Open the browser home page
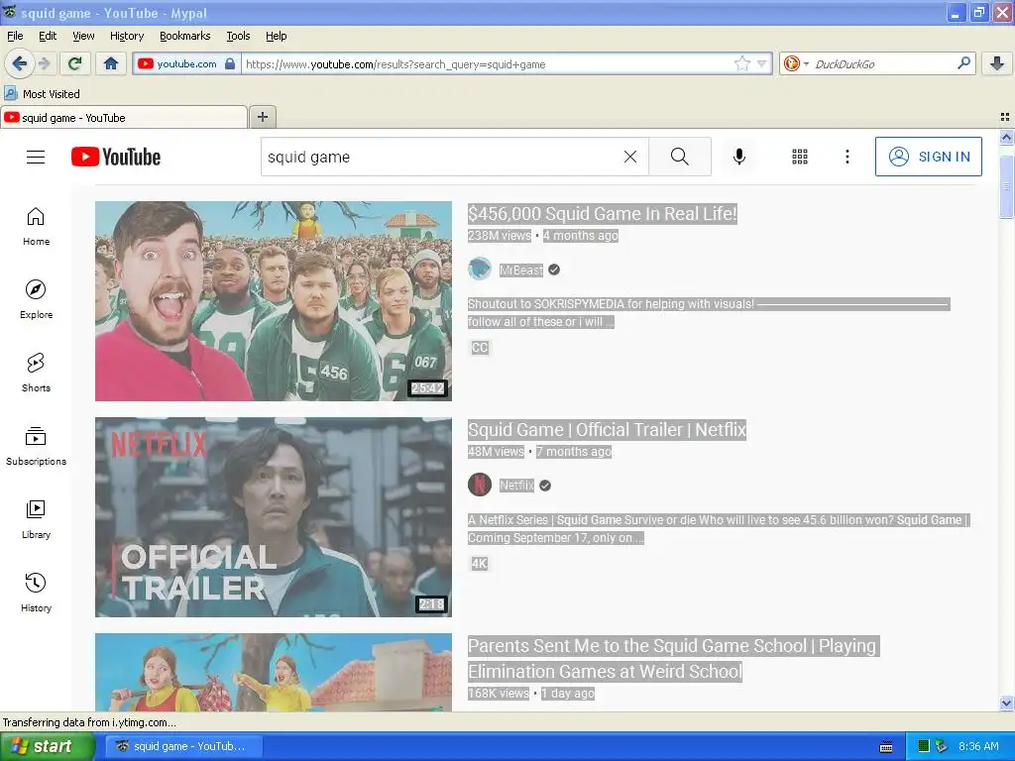This screenshot has height=761, width=1015. pos(111,63)
